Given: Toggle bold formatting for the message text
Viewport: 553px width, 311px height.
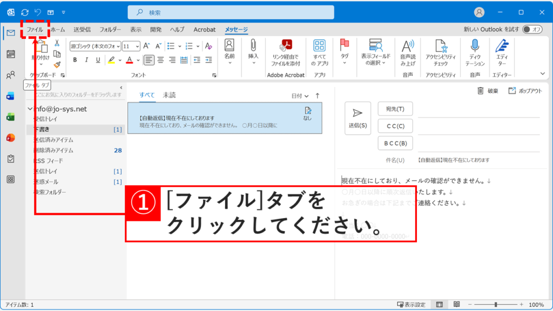Looking at the screenshot, I should tap(75, 59).
